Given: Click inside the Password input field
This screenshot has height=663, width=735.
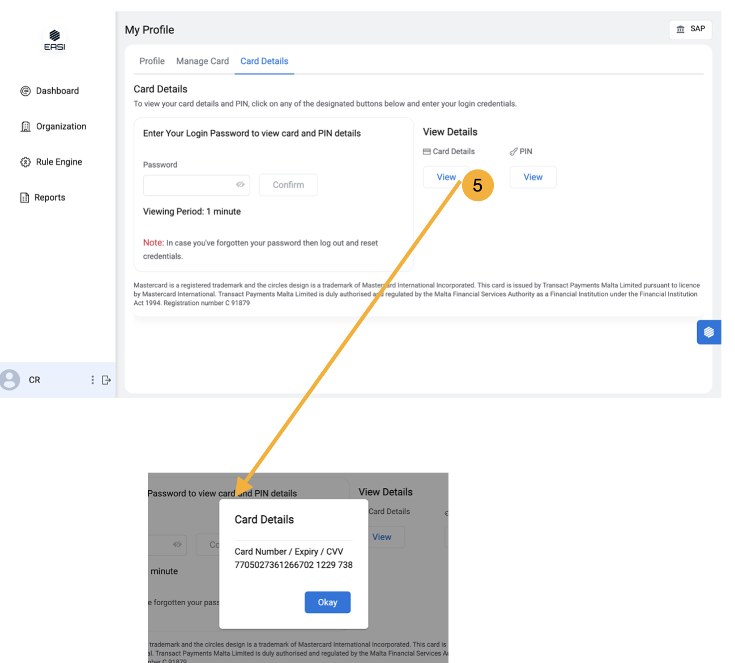Looking at the screenshot, I should pos(188,185).
